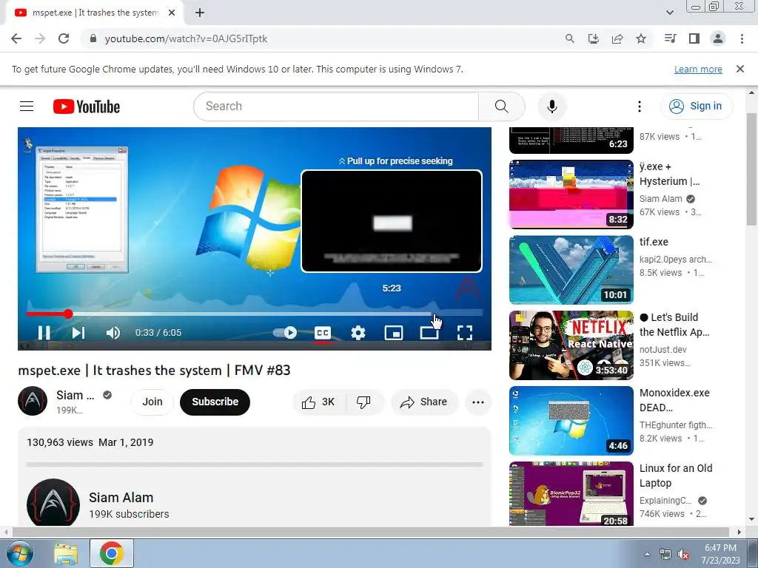Open Let's Build the Netflix App thumbnail
This screenshot has width=758, height=568.
(571, 345)
